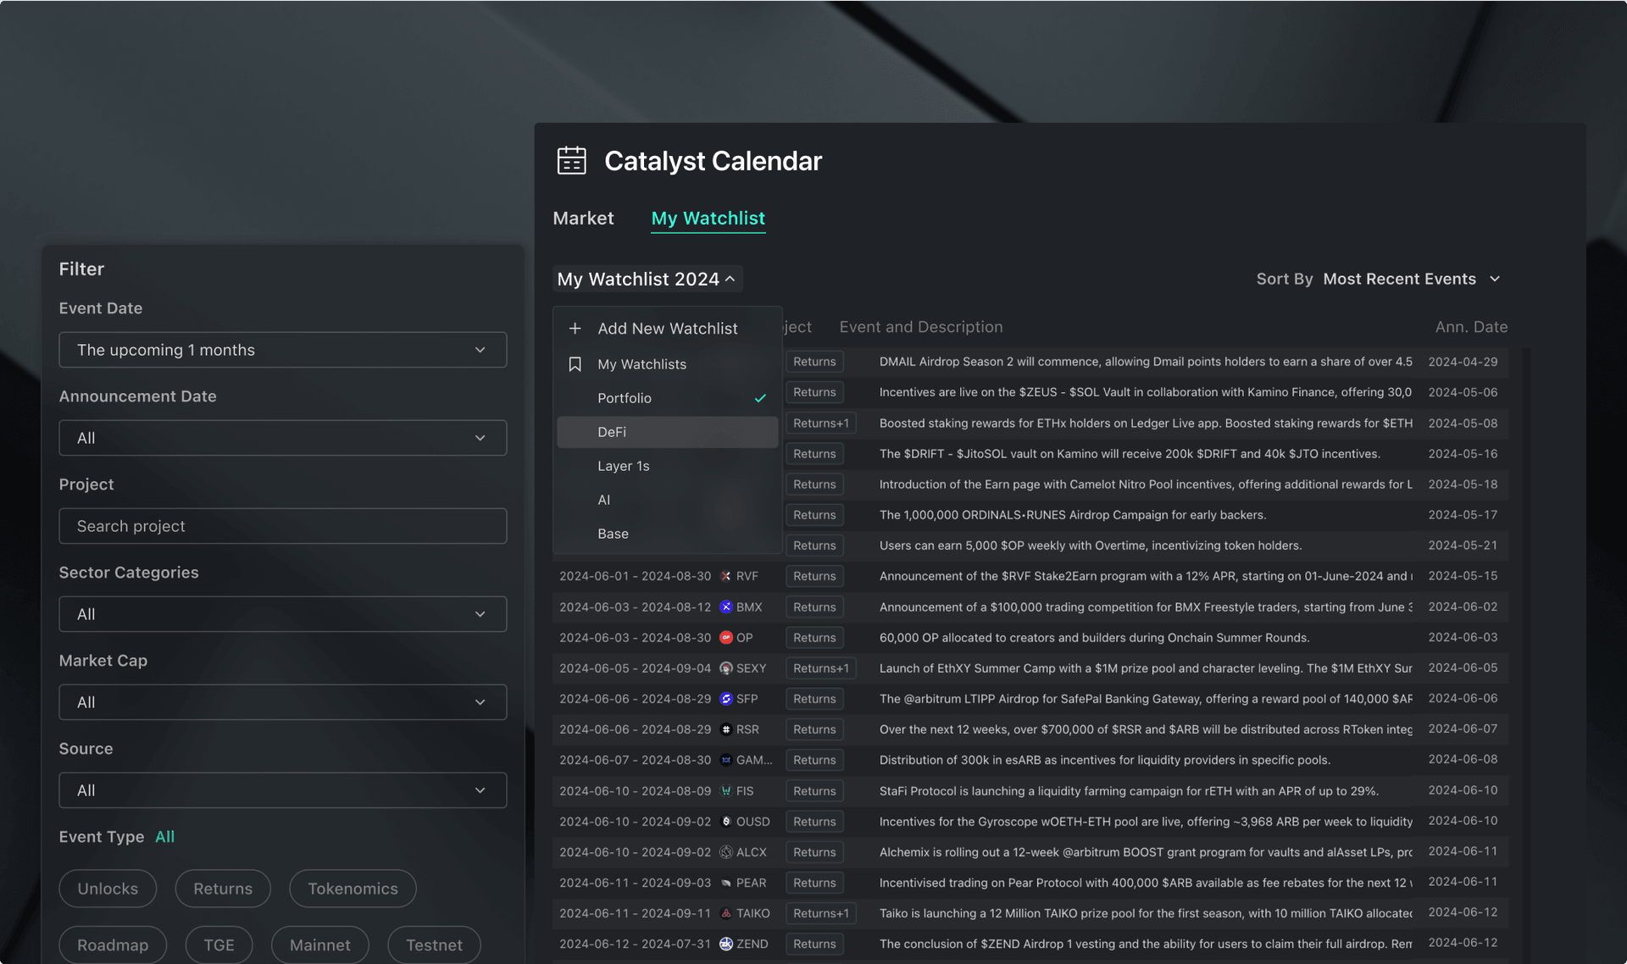The height and width of the screenshot is (964, 1627).
Task: Click the BMX token icon
Action: pyautogui.click(x=726, y=607)
